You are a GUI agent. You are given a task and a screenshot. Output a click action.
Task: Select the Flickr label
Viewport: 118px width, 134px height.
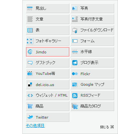click(85, 74)
